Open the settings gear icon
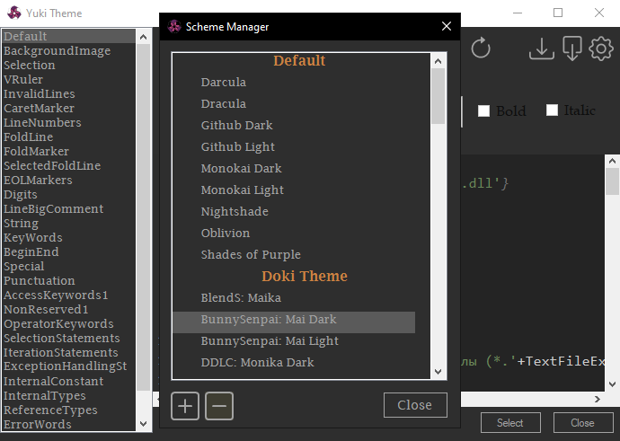This screenshot has height=441, width=620. pyautogui.click(x=600, y=49)
